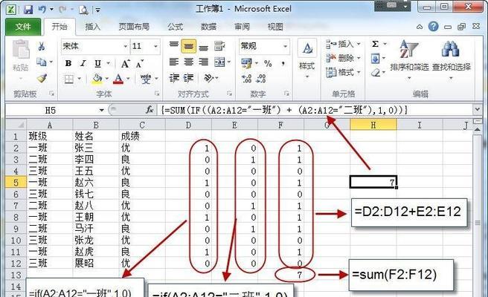Open the 文件 File tab

coord(23,27)
